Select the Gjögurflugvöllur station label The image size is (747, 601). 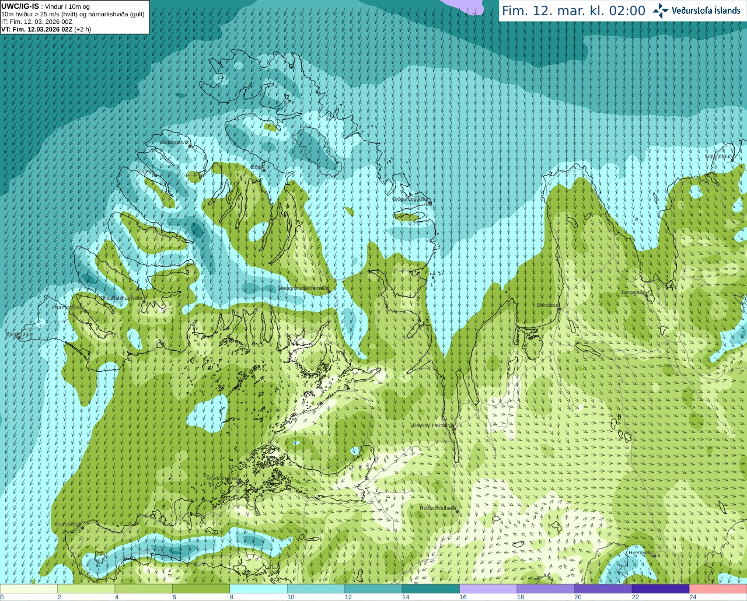pos(410,199)
